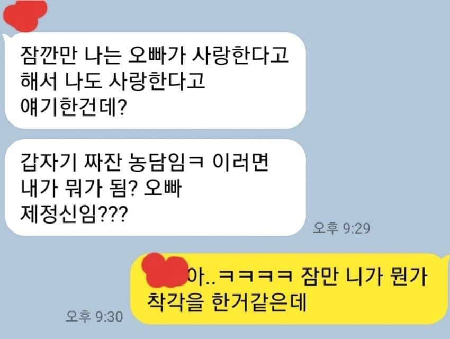
Task: Tap the 'ㅋㅋㅋㅋ' laughter in yellow bubble
Action: (256, 276)
